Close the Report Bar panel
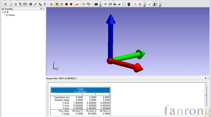Image resolution: width=211 pixels, height=117 pixels. 208,78
